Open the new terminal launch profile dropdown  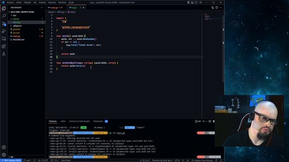(x=206, y=121)
